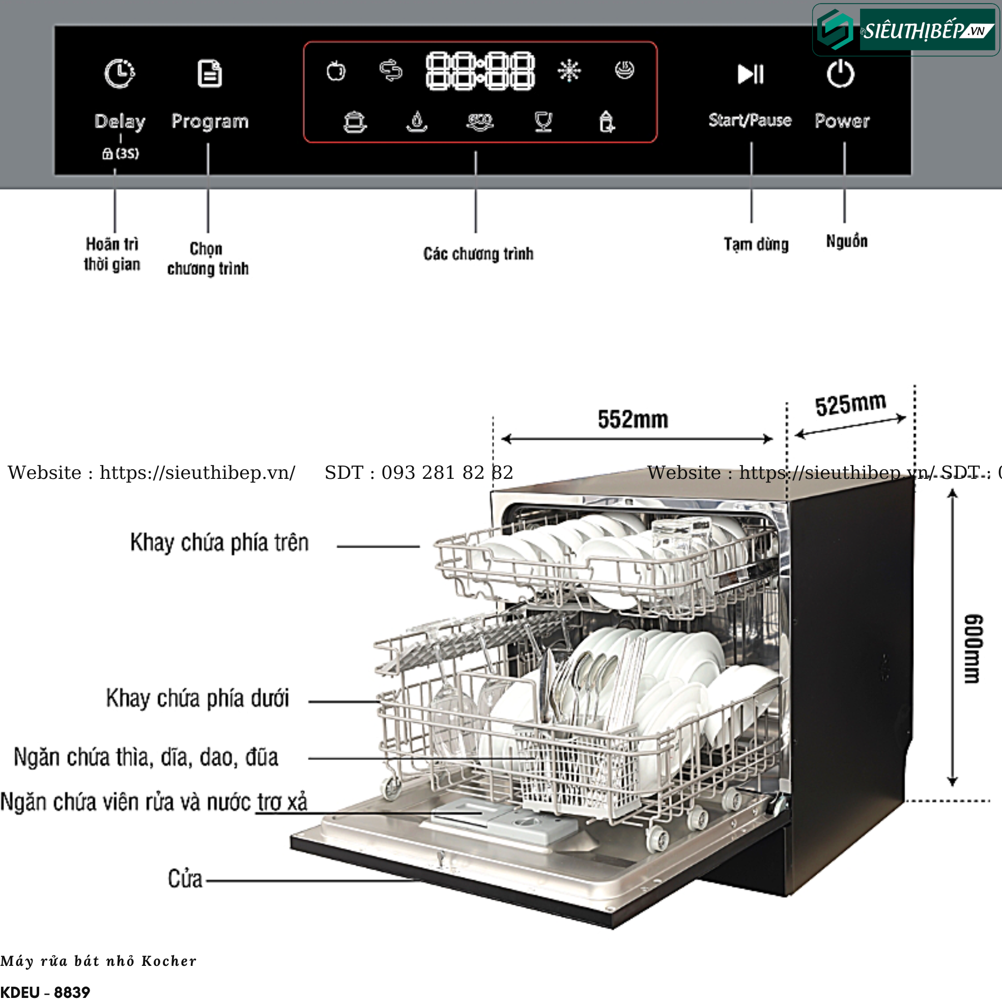Viewport: 1002px width, 1002px height.
Task: Click the 552mm width dimension
Action: (633, 419)
